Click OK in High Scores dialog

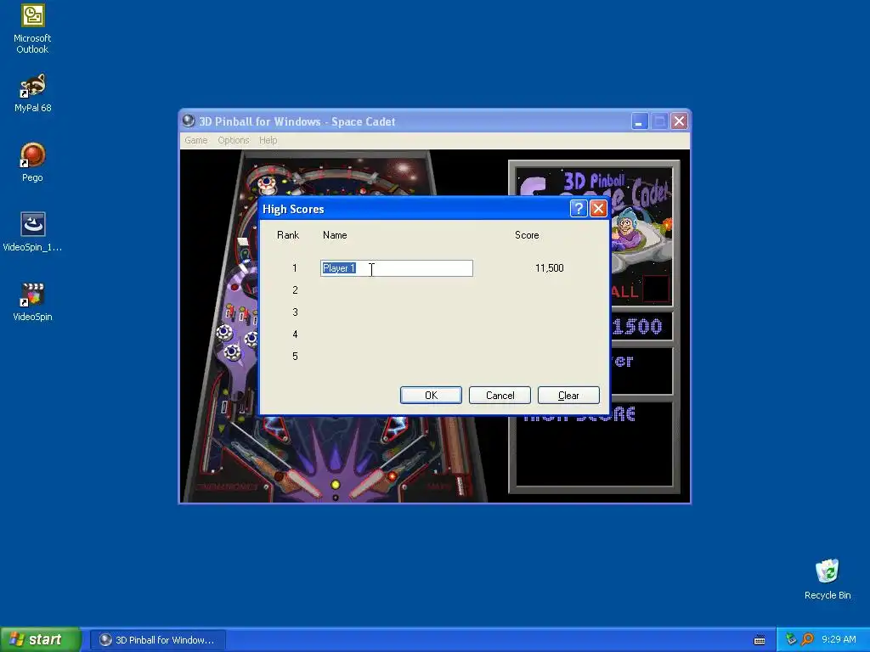[431, 396]
